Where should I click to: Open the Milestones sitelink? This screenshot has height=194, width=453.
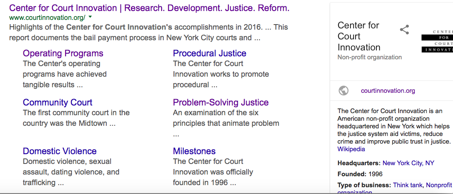coord(194,151)
